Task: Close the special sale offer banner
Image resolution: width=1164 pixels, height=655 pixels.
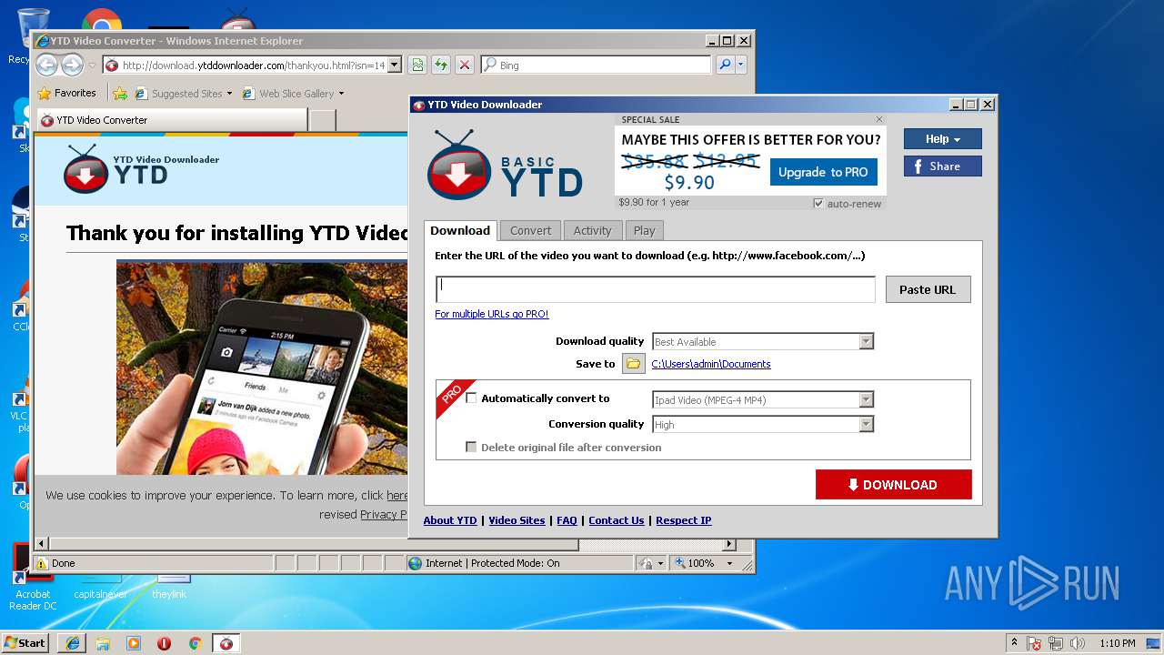Action: 879,119
